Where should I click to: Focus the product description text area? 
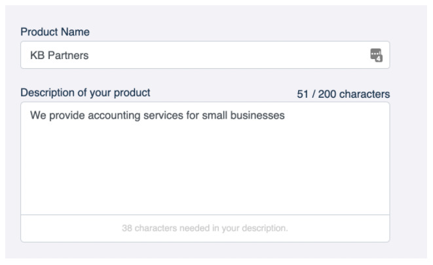tap(205, 158)
